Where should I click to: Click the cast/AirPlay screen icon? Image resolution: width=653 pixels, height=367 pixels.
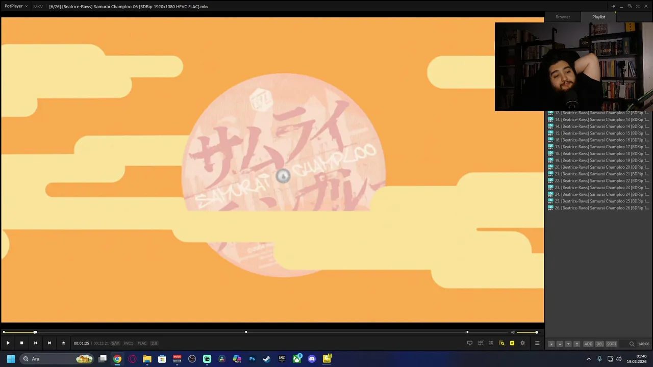click(470, 343)
